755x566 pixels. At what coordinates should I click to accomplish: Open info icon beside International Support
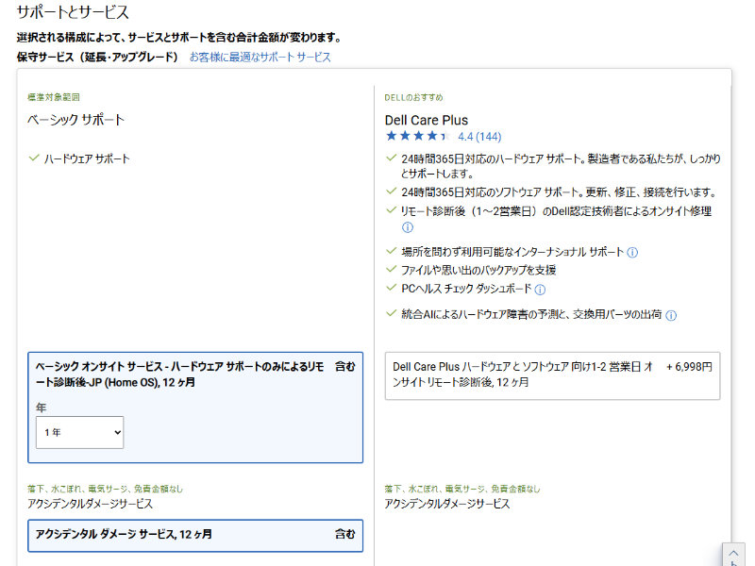[x=632, y=253]
